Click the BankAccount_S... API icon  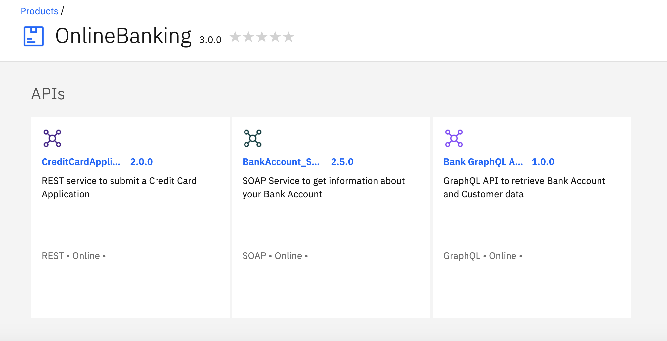click(253, 138)
